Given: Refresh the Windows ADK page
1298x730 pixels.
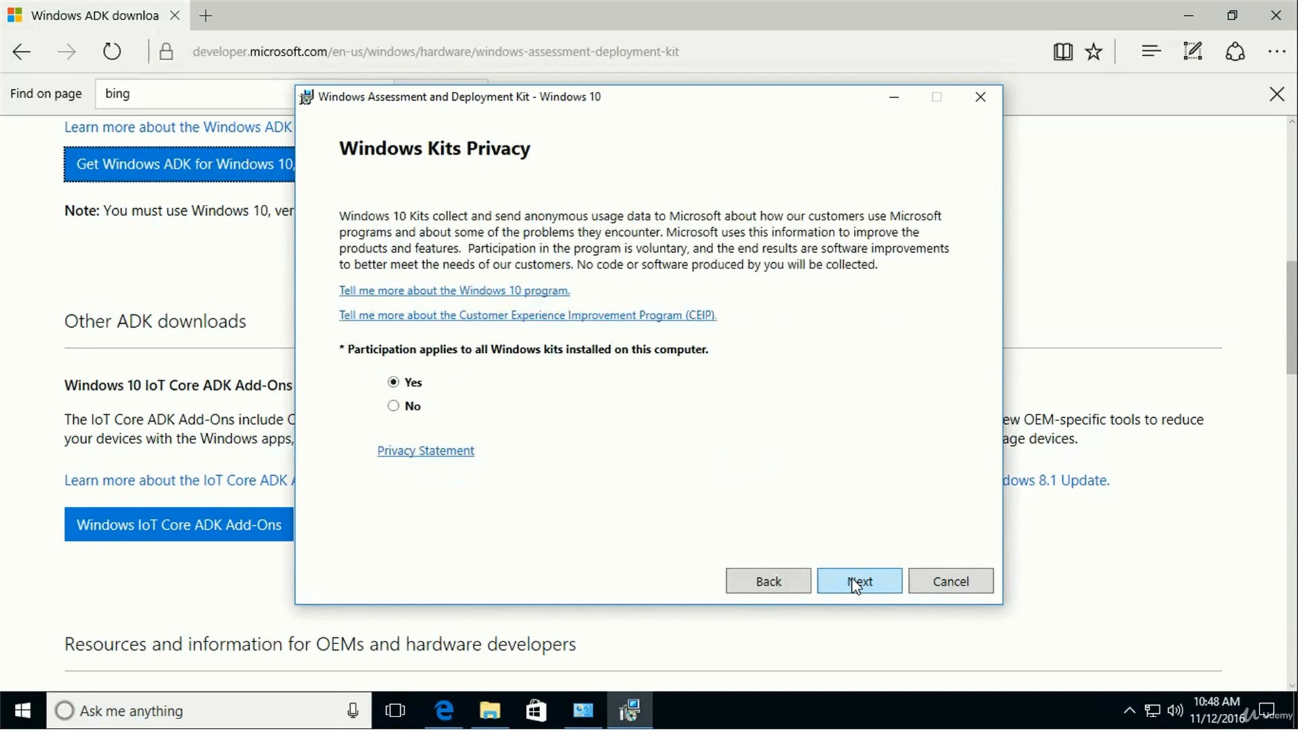Looking at the screenshot, I should click(112, 52).
